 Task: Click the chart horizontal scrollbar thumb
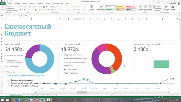click(82, 92)
